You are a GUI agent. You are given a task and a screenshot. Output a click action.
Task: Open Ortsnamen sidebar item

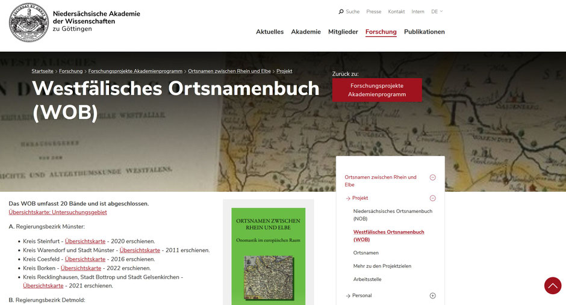pyautogui.click(x=365, y=253)
